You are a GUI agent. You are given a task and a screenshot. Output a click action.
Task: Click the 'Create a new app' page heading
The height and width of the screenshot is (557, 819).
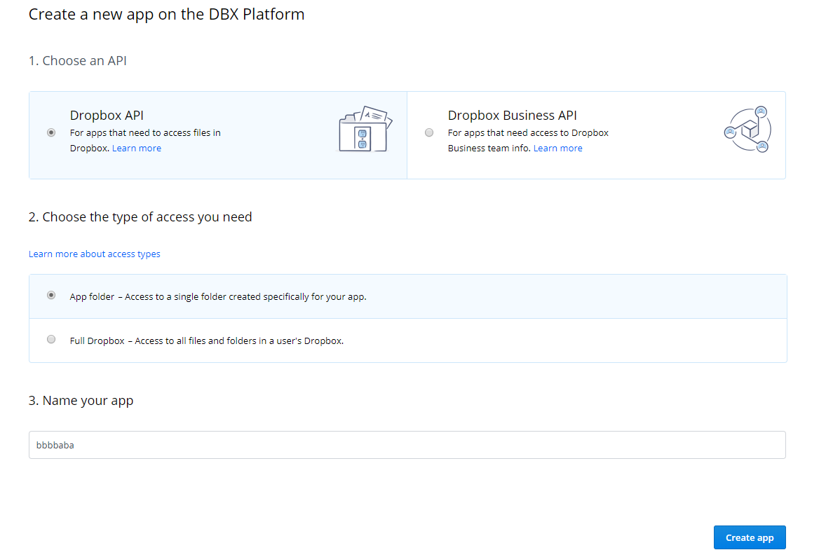[x=166, y=14]
